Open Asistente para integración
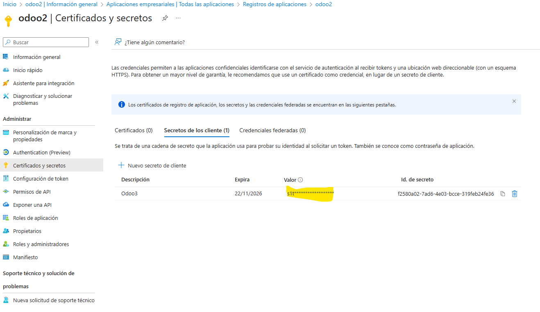540x312 pixels. tap(44, 83)
